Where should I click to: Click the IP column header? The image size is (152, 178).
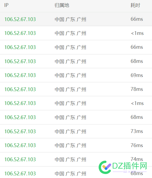coord(6,5)
